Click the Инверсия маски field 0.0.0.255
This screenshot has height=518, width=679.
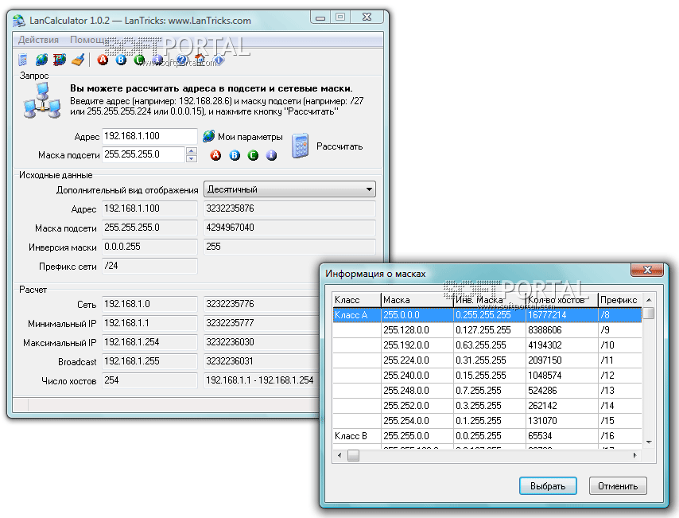tap(149, 247)
